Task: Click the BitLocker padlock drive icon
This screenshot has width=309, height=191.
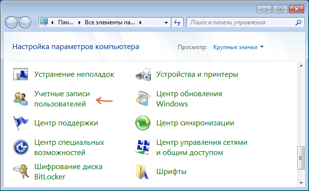Action: click(21, 172)
